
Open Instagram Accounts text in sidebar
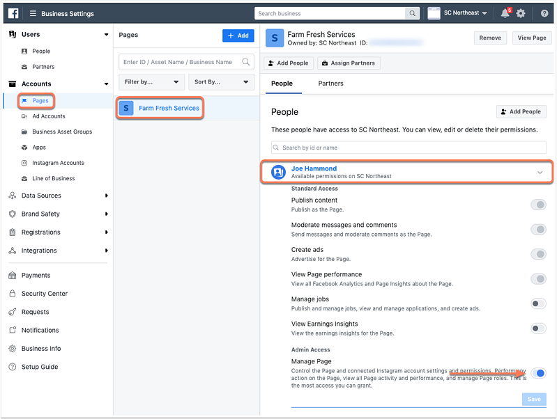(x=59, y=163)
